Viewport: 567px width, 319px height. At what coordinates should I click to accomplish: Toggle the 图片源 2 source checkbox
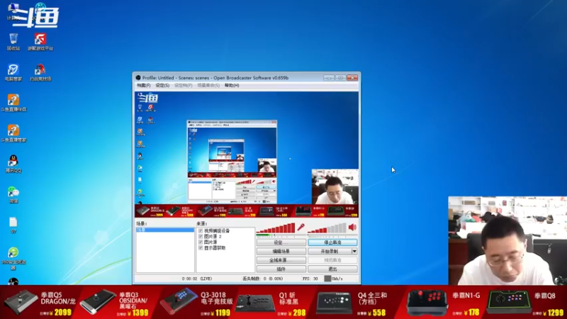point(201,237)
